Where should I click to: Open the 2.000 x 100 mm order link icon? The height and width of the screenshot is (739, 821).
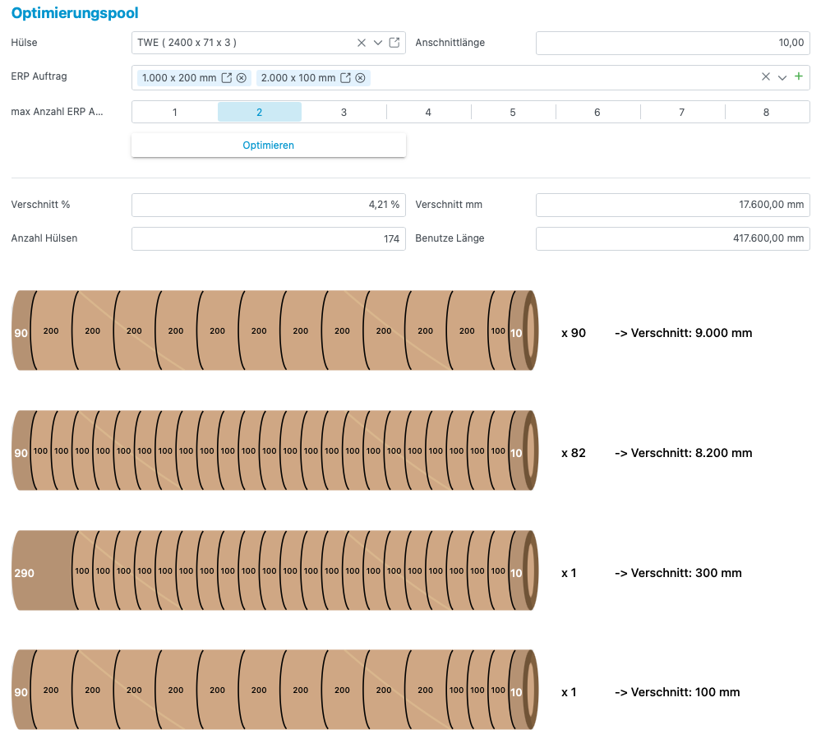346,78
